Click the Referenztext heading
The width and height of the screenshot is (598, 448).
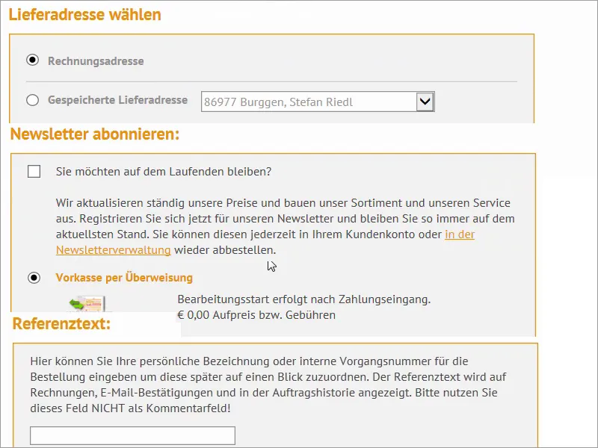pyautogui.click(x=61, y=324)
